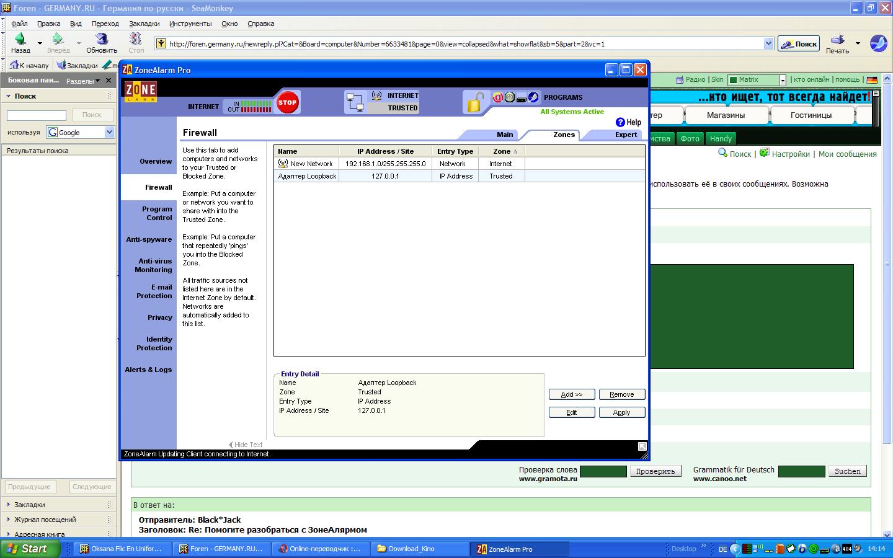Screen dimensions: 893x558
Task: Click the resize corner icon in ZoneAlarm footer
Action: pos(642,446)
